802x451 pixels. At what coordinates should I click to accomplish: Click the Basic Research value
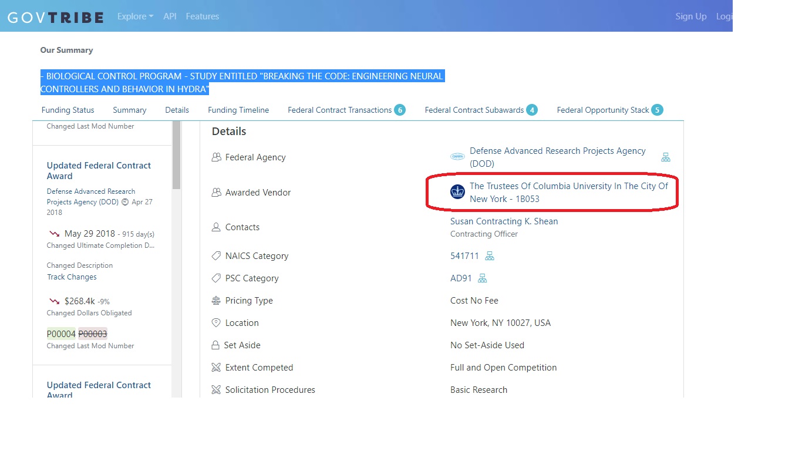tap(479, 390)
